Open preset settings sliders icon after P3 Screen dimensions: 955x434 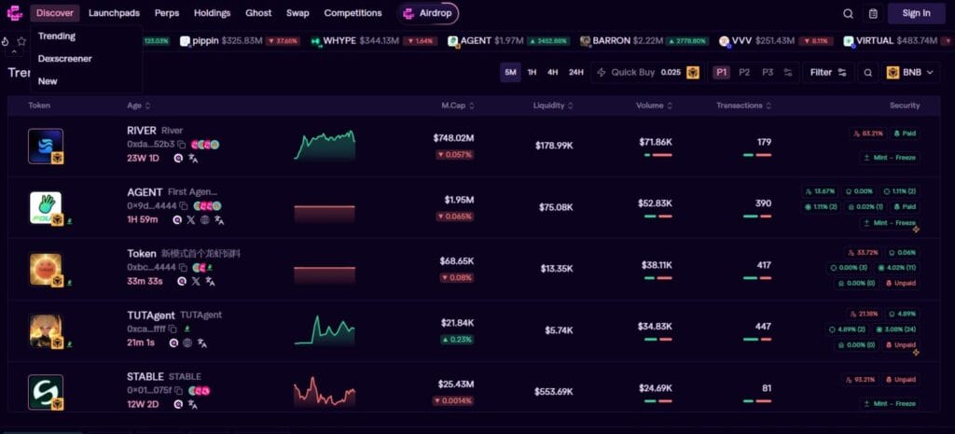point(788,73)
